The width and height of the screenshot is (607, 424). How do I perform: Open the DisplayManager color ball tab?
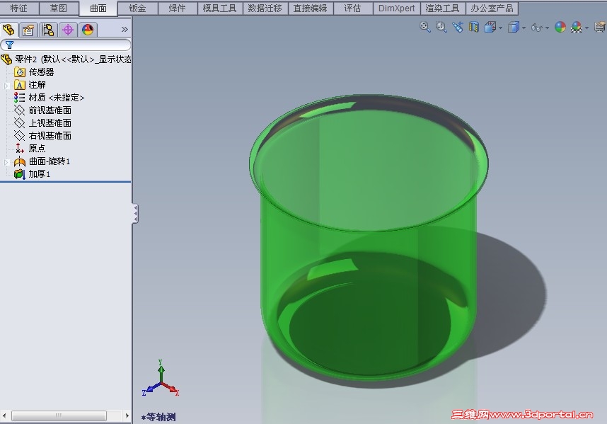pyautogui.click(x=88, y=30)
